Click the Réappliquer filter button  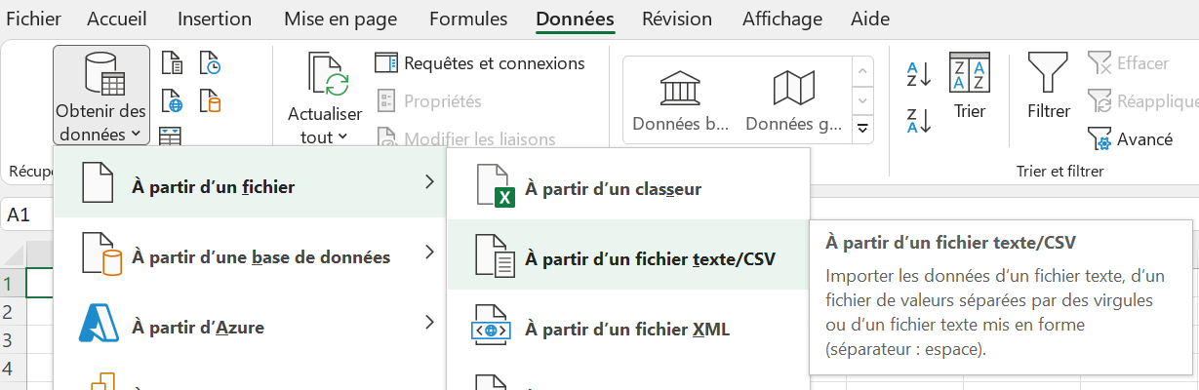(x=1141, y=101)
